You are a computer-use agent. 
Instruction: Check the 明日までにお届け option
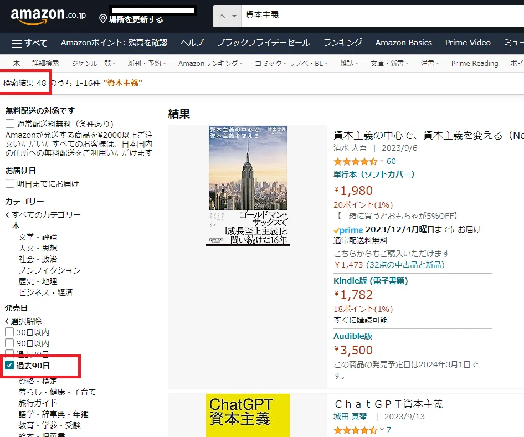tap(10, 183)
